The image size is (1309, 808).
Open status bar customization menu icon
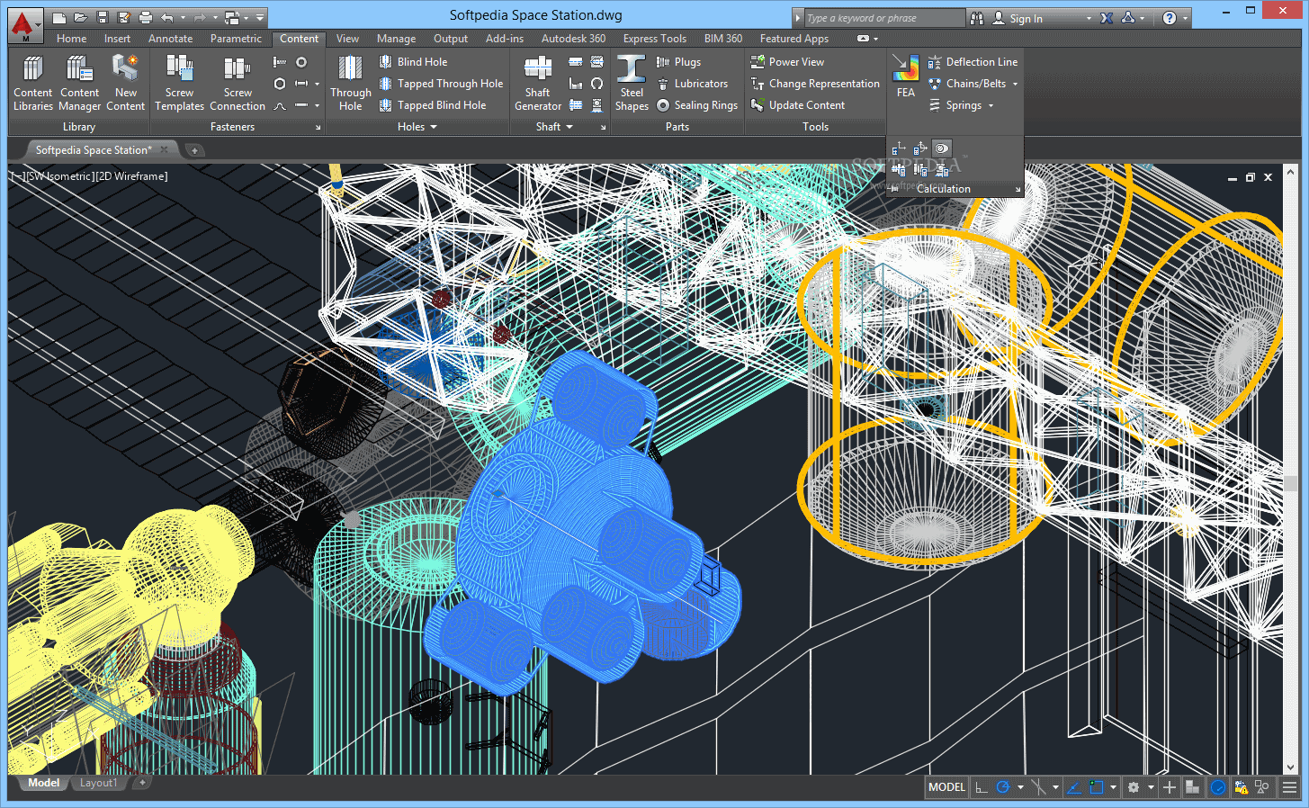[1288, 787]
